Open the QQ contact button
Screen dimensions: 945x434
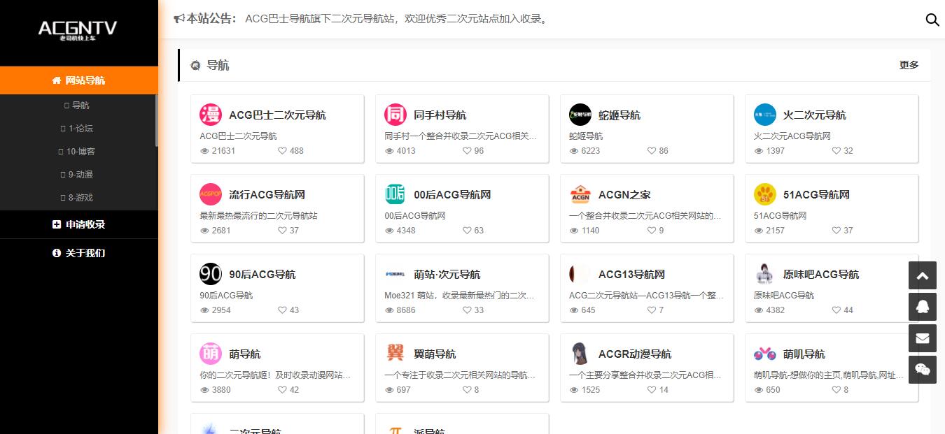coord(923,307)
